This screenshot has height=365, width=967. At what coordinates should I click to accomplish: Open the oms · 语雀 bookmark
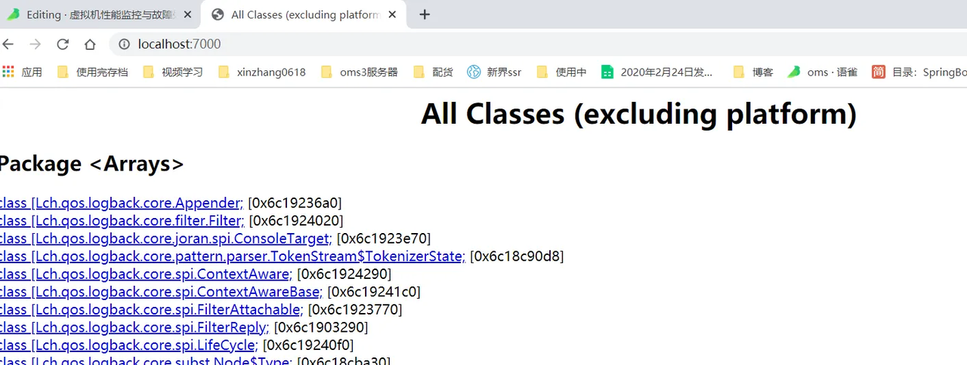[x=822, y=72]
